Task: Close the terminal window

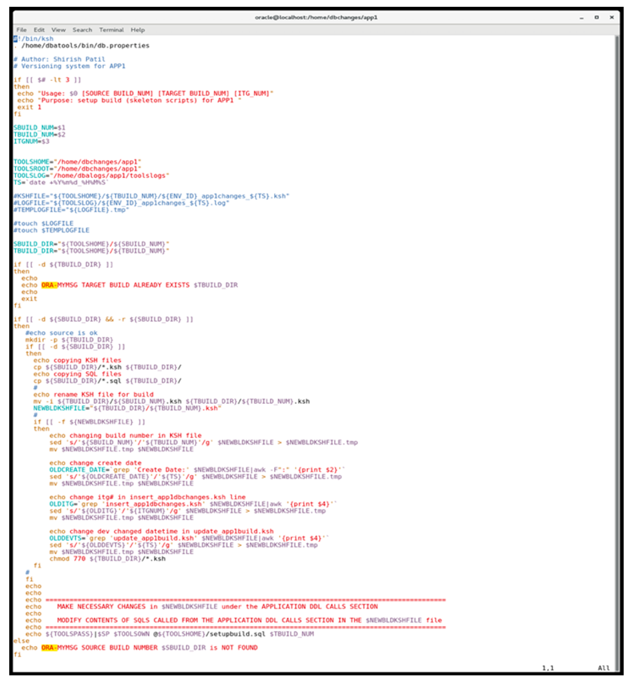Action: tap(611, 17)
